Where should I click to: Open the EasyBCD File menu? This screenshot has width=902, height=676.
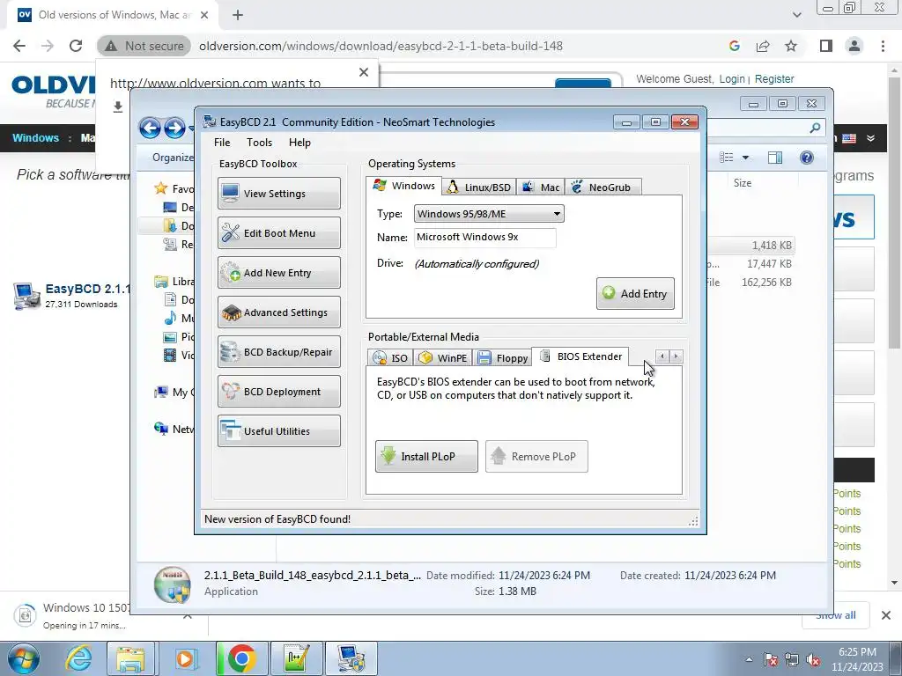[221, 143]
